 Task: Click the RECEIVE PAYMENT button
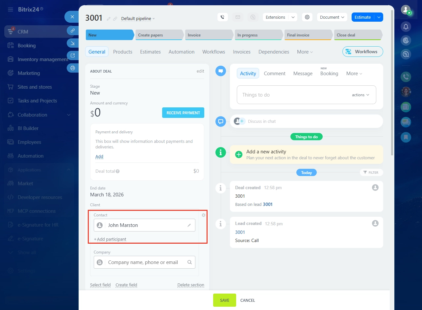tap(183, 113)
